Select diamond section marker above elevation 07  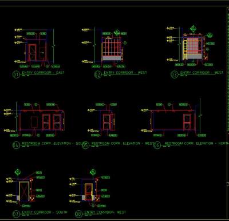point(18,172)
